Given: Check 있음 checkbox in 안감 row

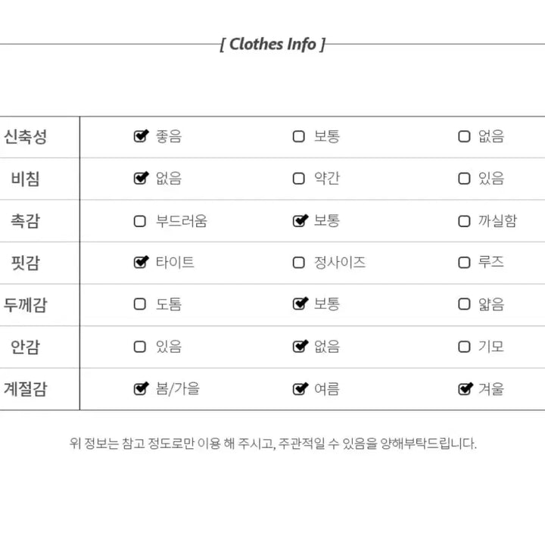Looking at the screenshot, I should (140, 347).
